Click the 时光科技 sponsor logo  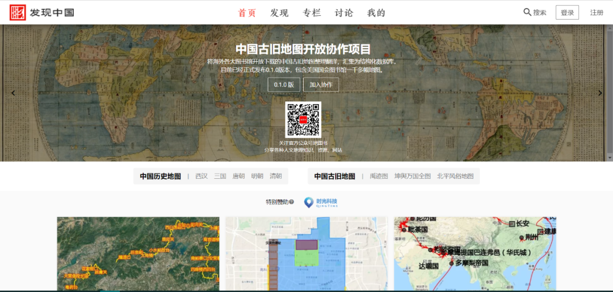[x=321, y=202]
